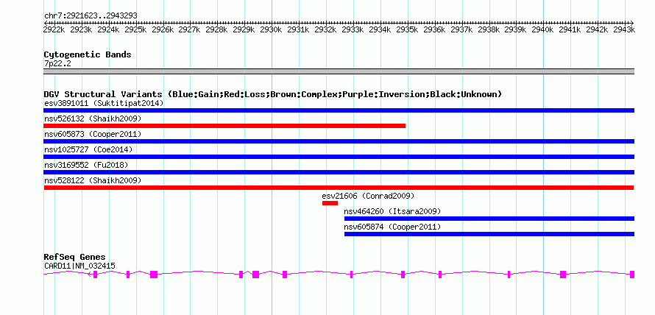Select the blue gain bar for nsv605873
This screenshot has height=315, width=655.
pos(339,141)
